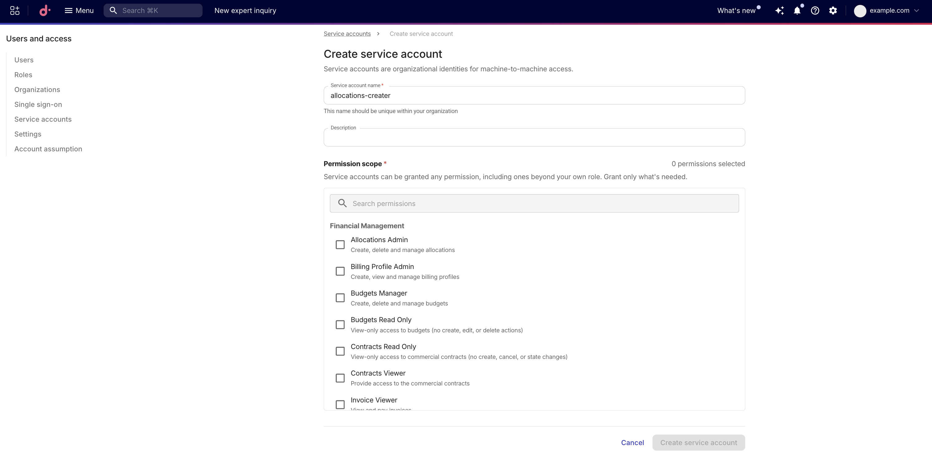Click the Description field
The image size is (932, 467).
click(x=534, y=137)
